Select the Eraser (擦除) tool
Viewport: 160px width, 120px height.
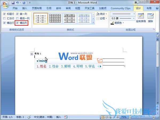pos(150,18)
